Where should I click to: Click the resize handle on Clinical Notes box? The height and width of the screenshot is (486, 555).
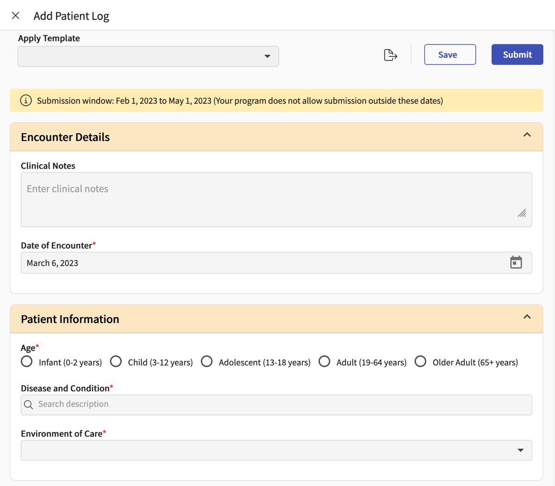tap(522, 213)
